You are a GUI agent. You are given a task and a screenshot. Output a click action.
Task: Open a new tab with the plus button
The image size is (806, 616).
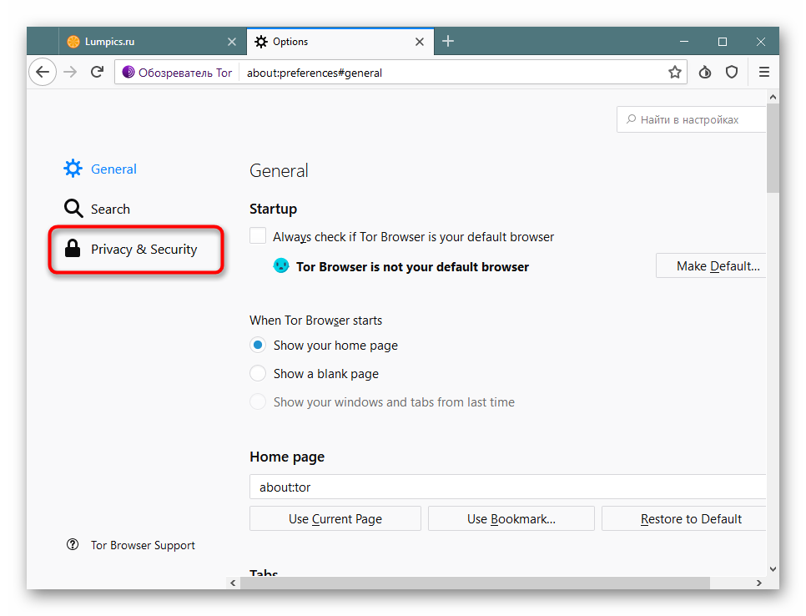tap(448, 42)
